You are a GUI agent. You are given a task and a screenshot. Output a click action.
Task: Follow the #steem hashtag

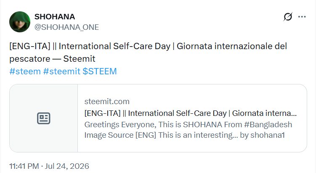pos(25,71)
